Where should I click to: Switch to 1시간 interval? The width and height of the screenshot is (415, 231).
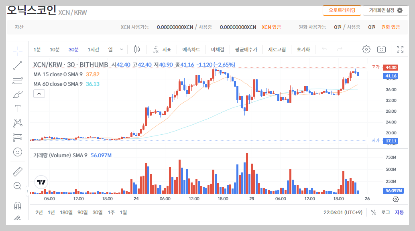click(94, 49)
